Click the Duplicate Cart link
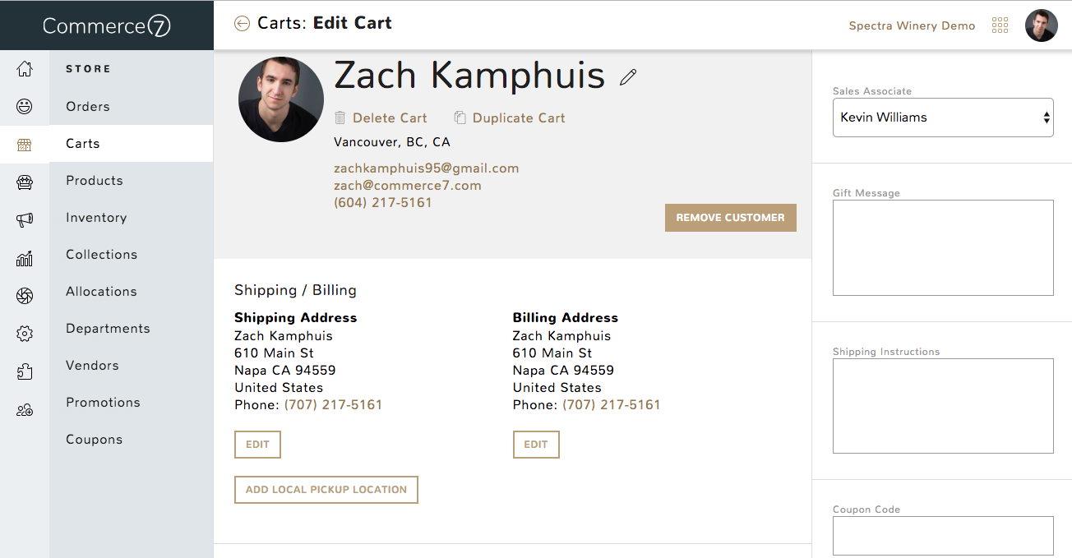Viewport: 1072px width, 558px height. [510, 118]
